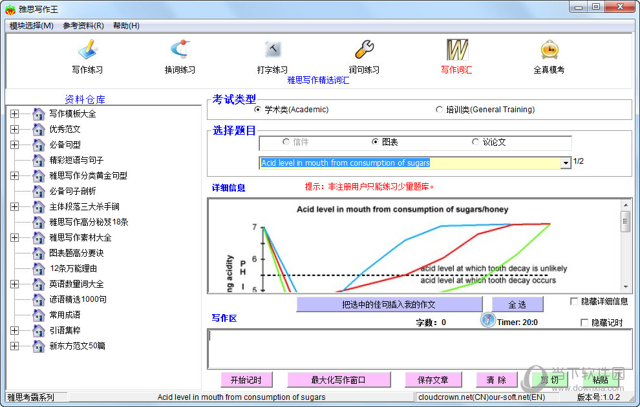Select the 培训类 General Training radio button

tap(440, 110)
